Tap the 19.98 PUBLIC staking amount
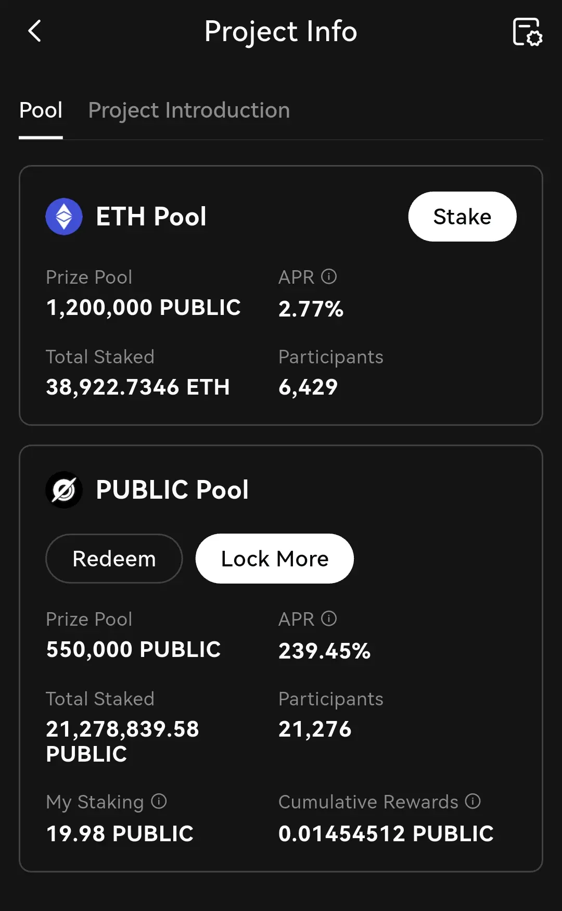Screen dimensions: 562x911 pyautogui.click(x=120, y=833)
